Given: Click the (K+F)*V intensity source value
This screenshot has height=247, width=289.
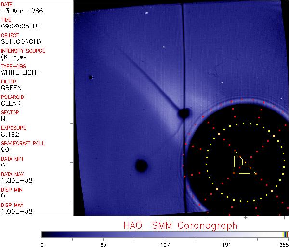Looking at the screenshot, I should pos(13,57).
